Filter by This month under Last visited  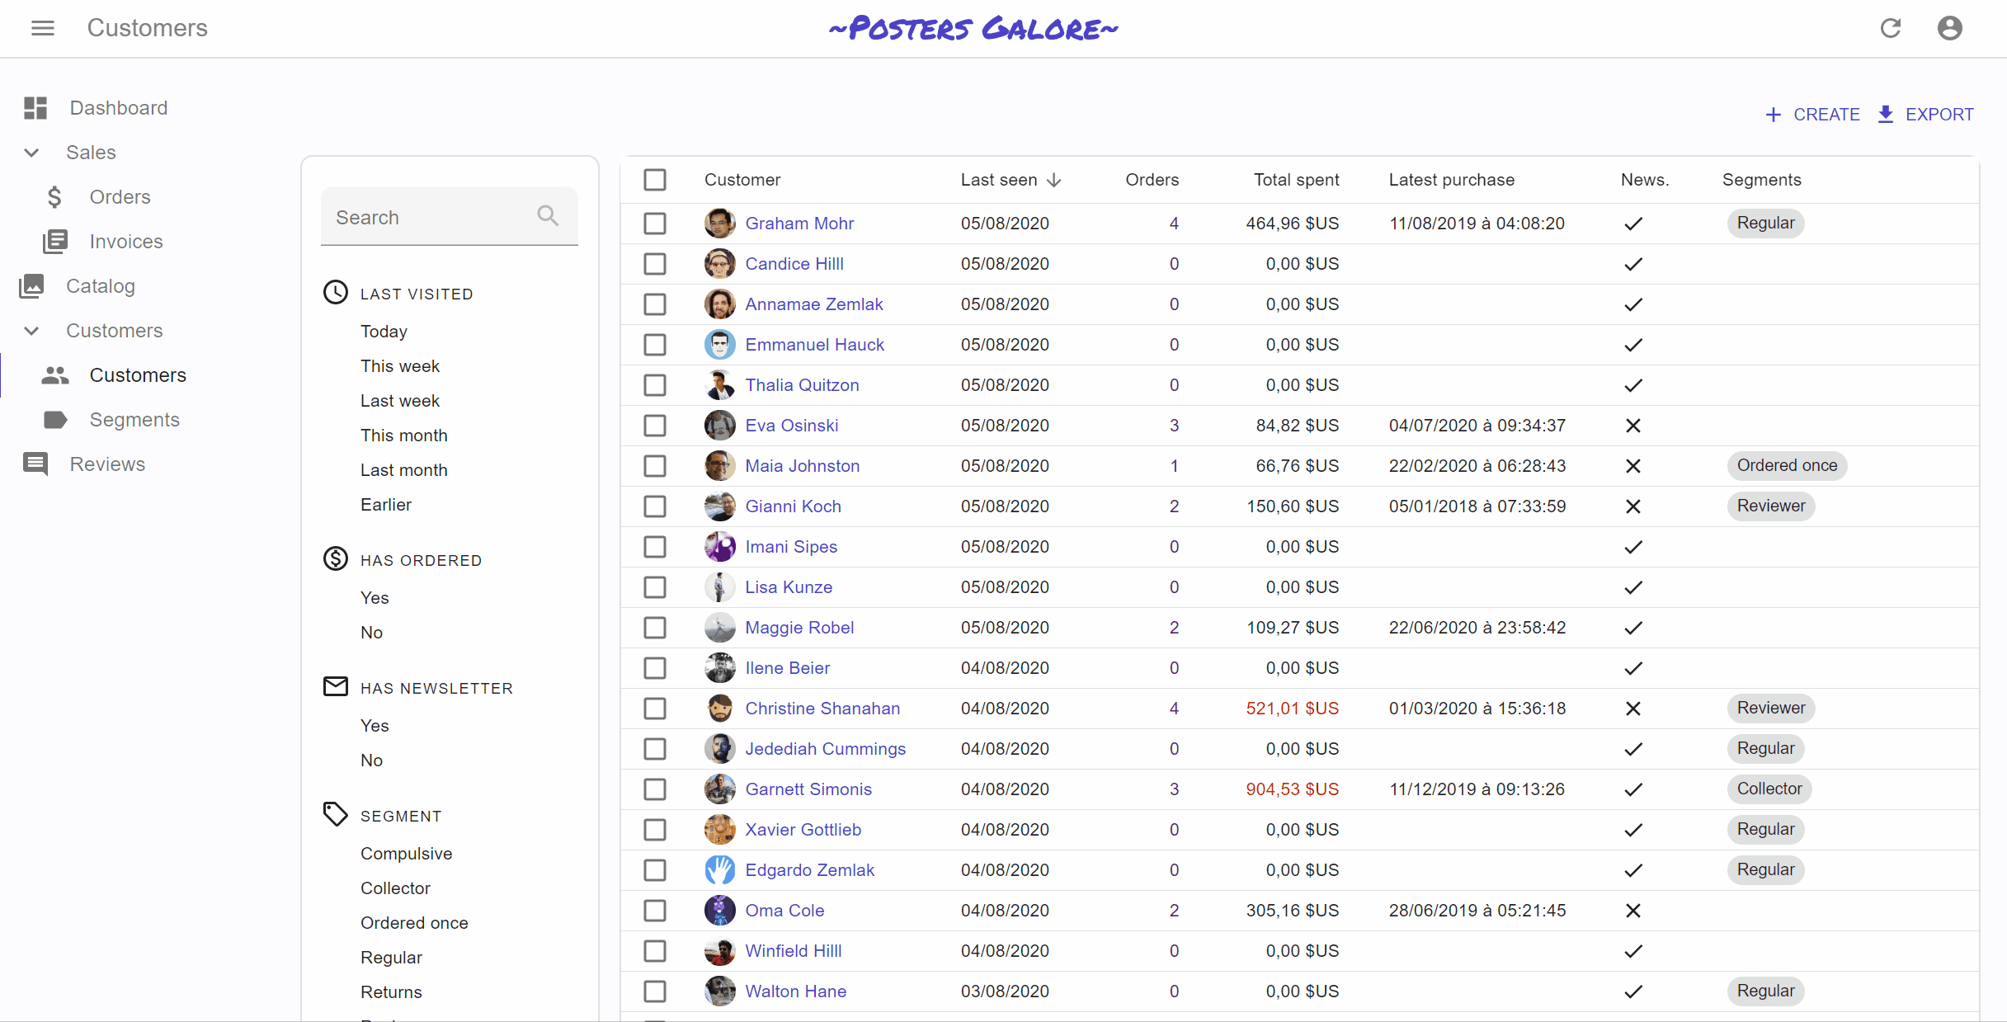point(403,436)
